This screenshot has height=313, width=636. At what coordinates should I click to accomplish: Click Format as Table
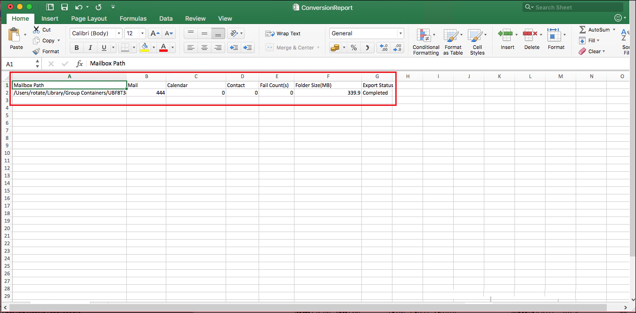click(x=453, y=42)
